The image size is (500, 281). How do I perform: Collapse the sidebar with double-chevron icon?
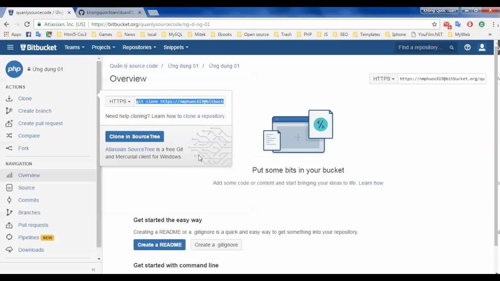point(93,269)
